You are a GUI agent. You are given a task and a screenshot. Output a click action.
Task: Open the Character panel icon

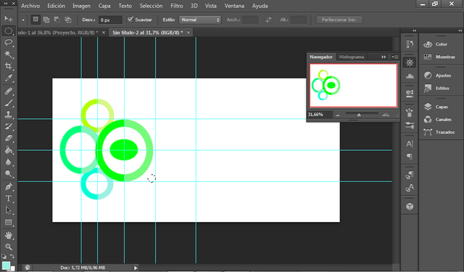[410, 144]
